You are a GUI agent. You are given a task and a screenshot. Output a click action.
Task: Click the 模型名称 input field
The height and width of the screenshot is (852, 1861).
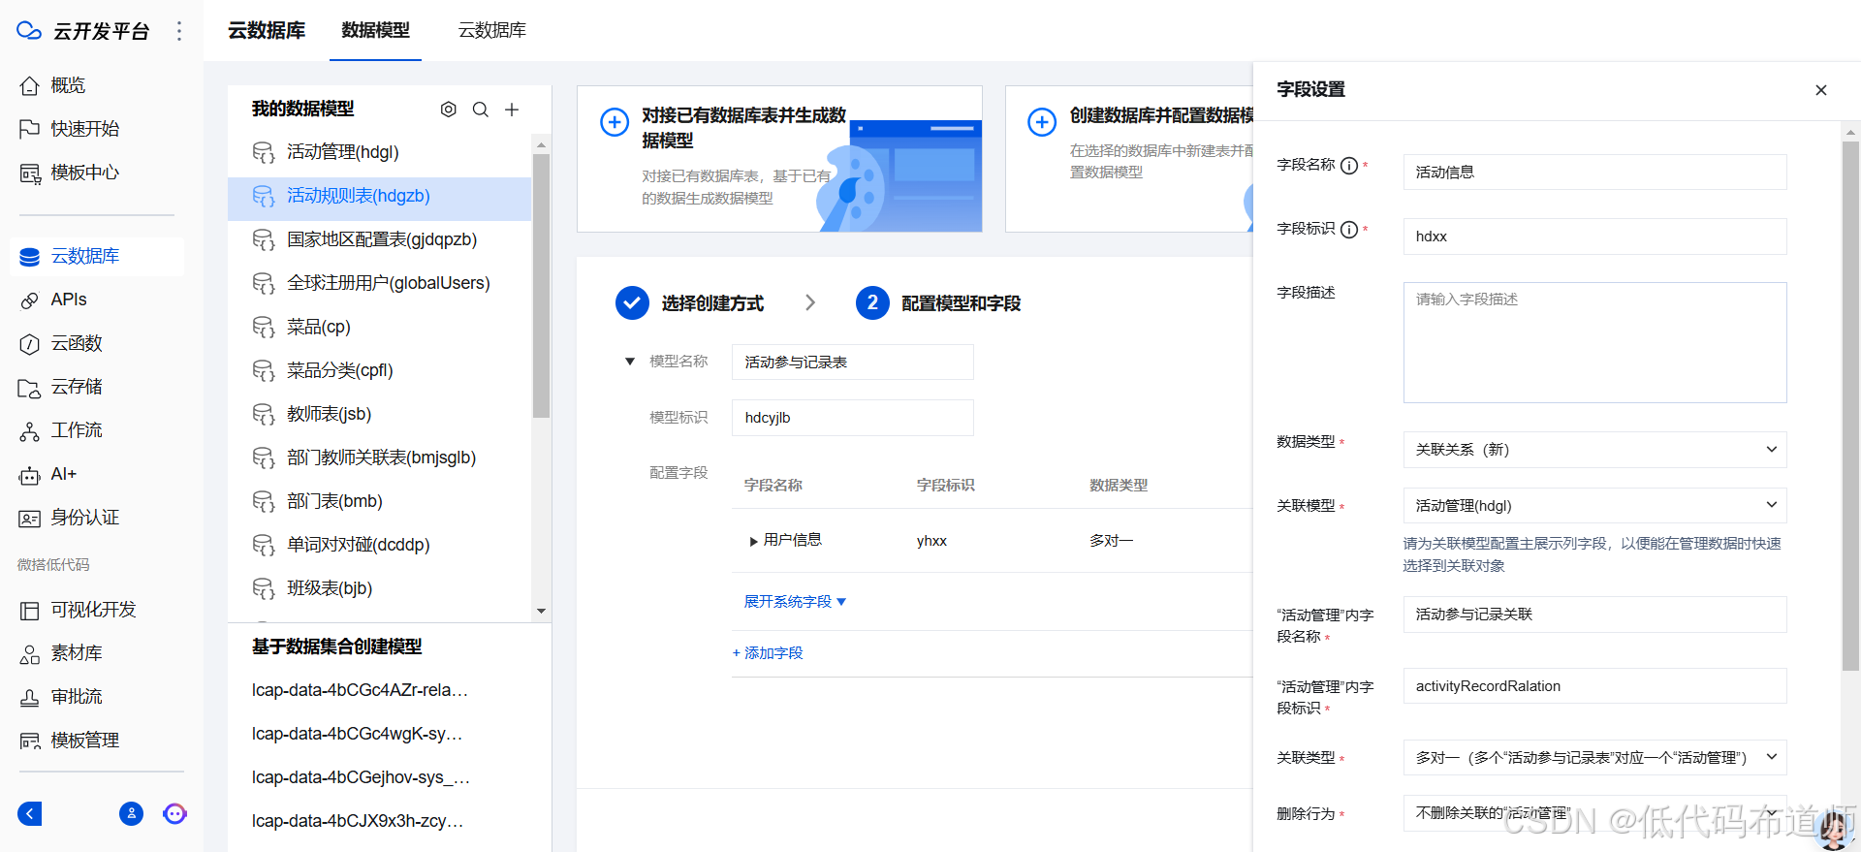(x=852, y=363)
